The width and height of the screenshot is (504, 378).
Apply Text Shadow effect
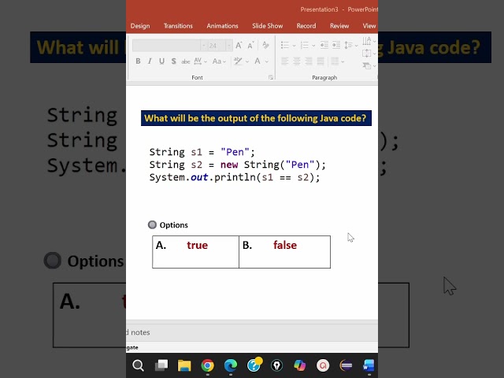173,61
